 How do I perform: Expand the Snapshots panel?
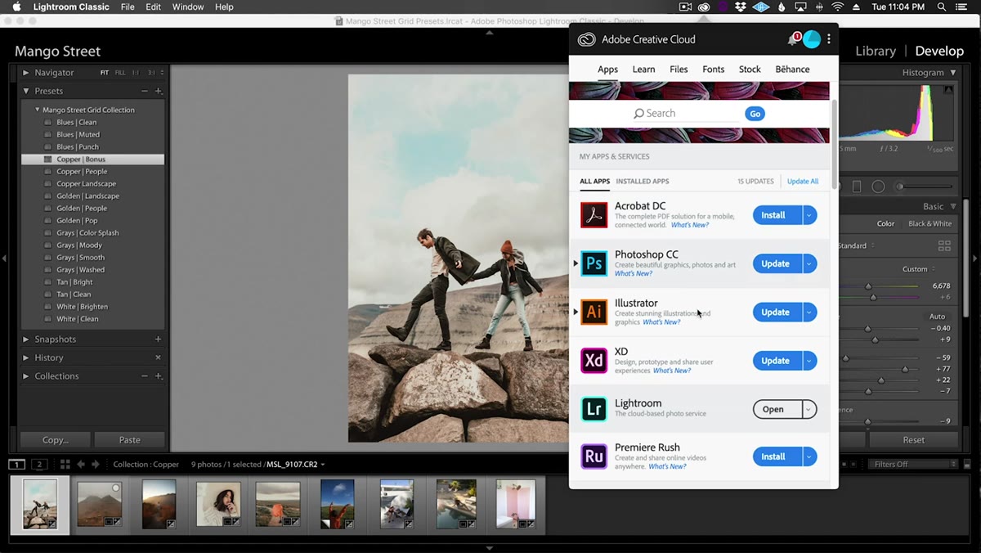(x=26, y=339)
